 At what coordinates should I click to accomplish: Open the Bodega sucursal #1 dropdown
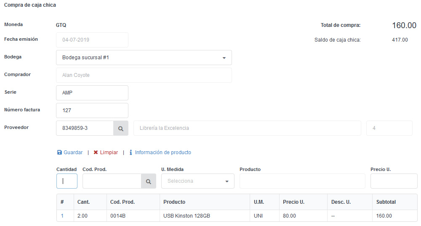(144, 58)
